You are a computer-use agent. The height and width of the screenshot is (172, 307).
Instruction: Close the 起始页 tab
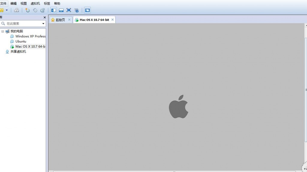pyautogui.click(x=69, y=19)
